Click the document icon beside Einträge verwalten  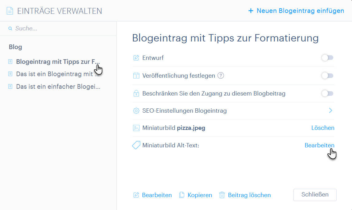pos(10,11)
